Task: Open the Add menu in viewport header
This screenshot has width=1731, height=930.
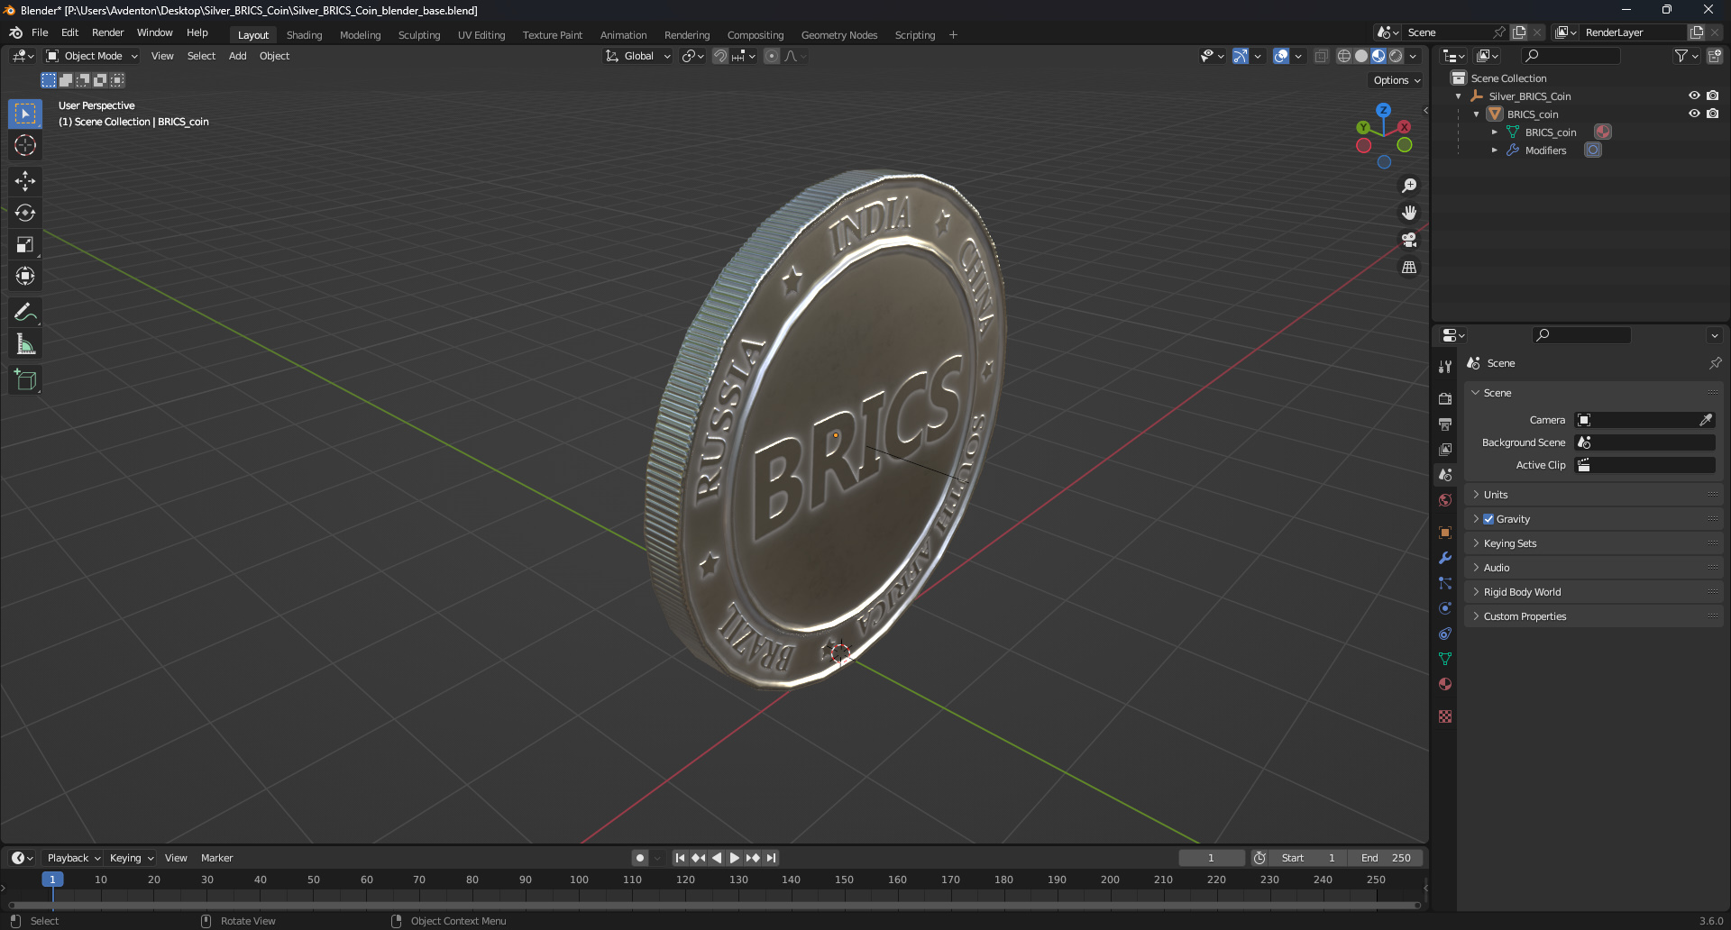Action: pyautogui.click(x=237, y=56)
